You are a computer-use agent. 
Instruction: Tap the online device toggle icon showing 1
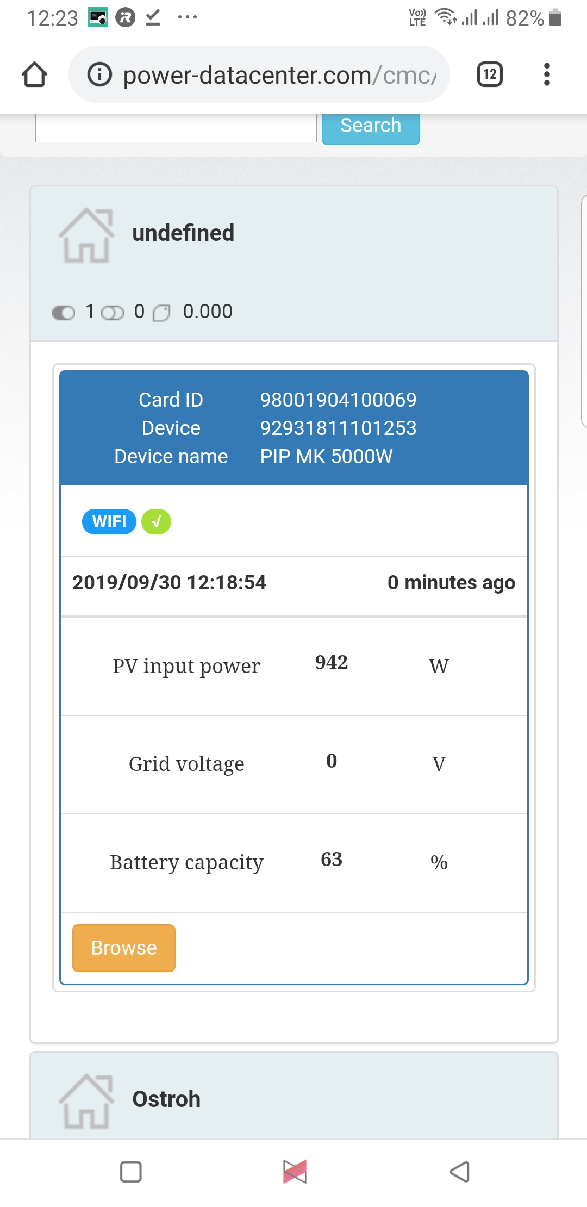tap(64, 313)
